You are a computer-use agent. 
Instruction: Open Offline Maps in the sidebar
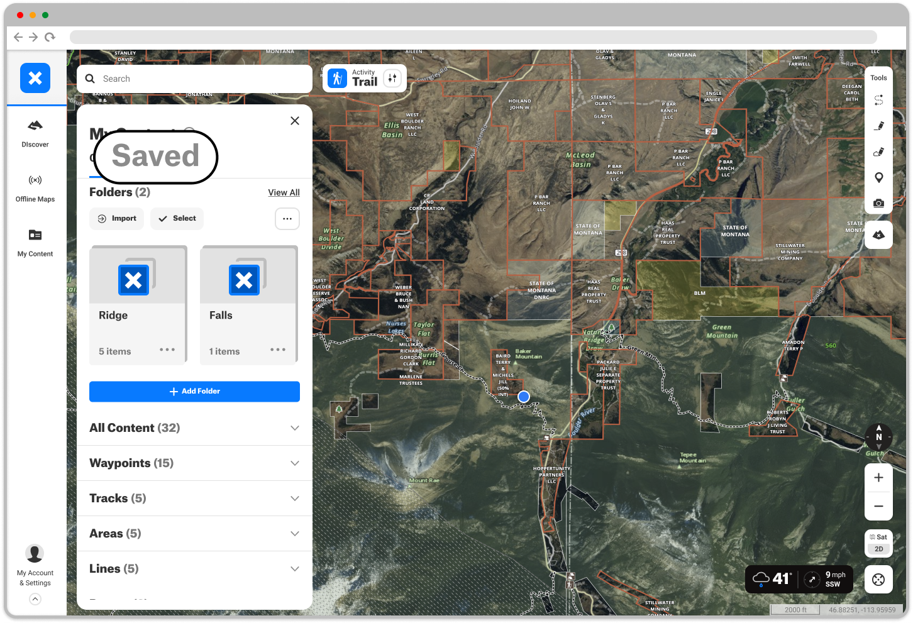click(x=35, y=188)
